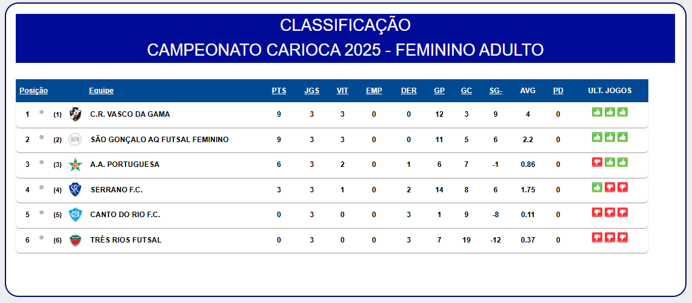Sort the table by Posição column
Screen dimensions: 692x303
(34, 91)
